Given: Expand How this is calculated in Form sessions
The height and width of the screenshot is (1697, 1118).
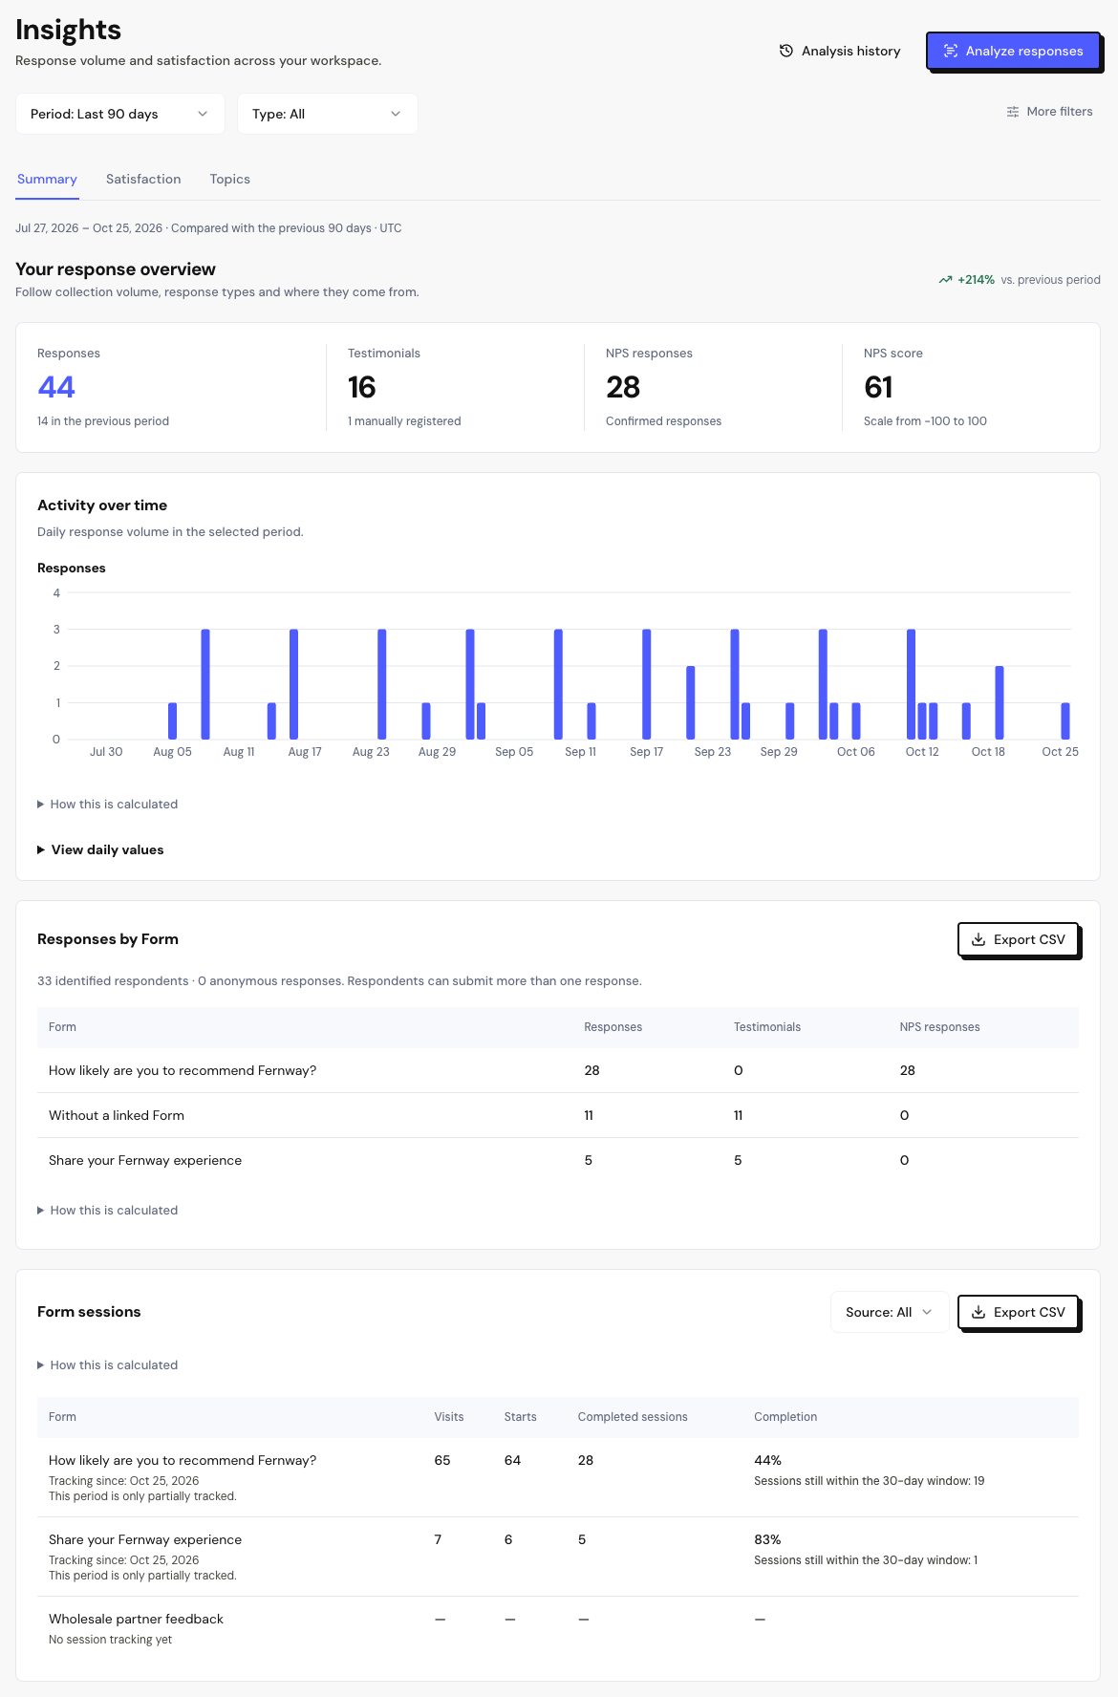Looking at the screenshot, I should point(108,1365).
